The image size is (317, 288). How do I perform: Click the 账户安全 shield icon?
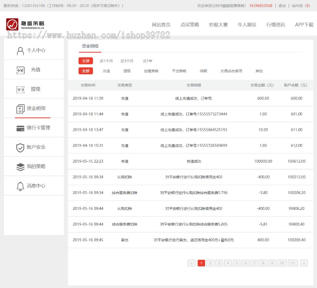[20, 148]
